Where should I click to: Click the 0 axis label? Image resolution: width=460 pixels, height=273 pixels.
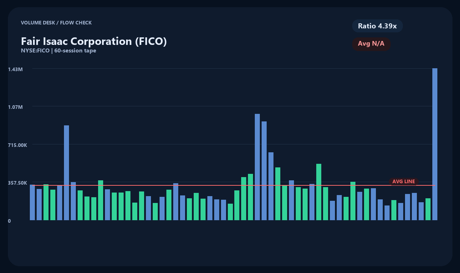tap(9, 221)
